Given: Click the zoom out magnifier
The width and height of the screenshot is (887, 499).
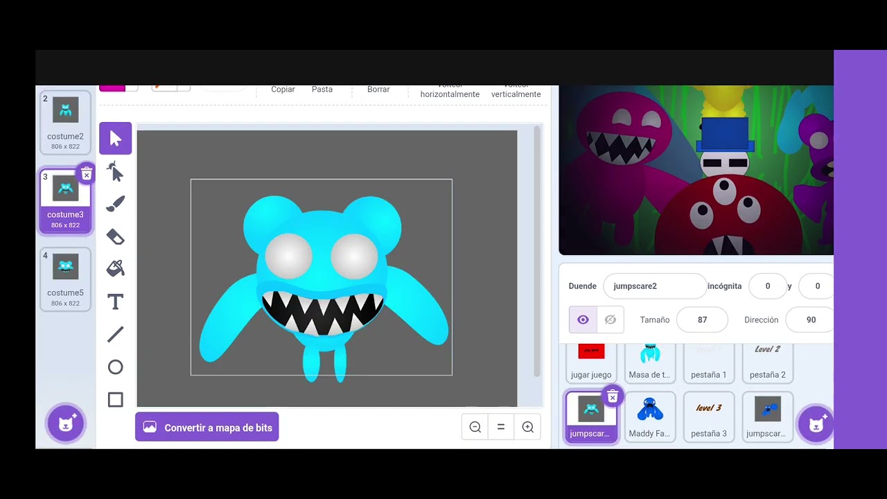Looking at the screenshot, I should 475,427.
